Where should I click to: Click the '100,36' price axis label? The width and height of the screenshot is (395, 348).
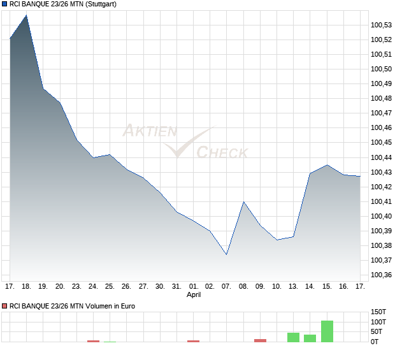381,275
